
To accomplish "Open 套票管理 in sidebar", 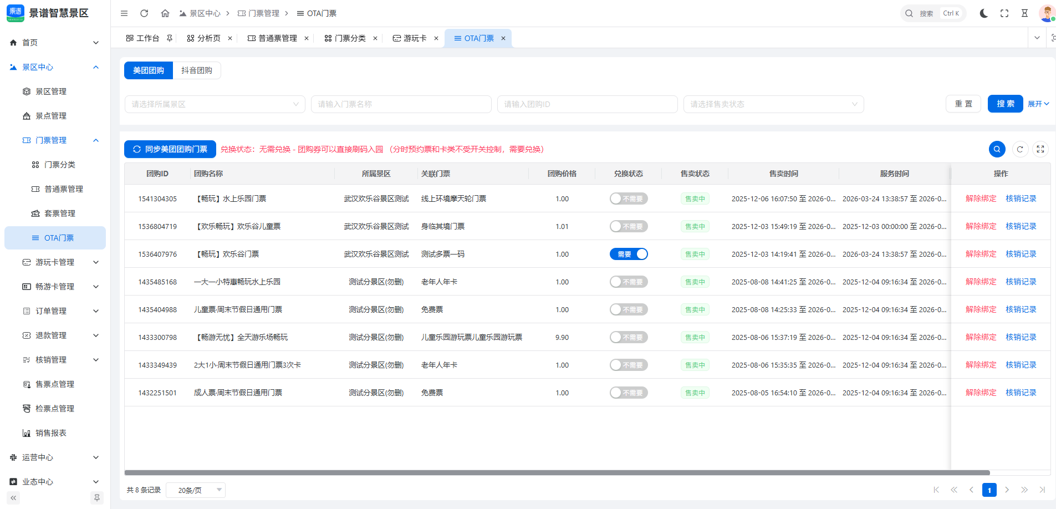I will 55,213.
